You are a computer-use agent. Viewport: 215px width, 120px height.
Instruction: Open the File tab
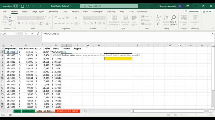[4, 12]
